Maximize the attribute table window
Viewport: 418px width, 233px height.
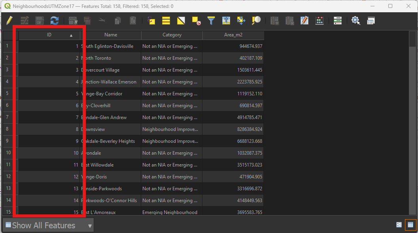[390, 6]
